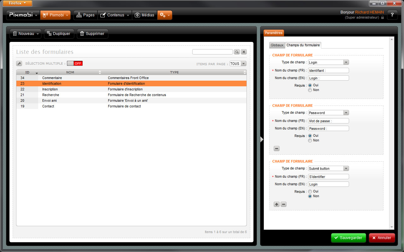Open the gears settings menu

165,15
